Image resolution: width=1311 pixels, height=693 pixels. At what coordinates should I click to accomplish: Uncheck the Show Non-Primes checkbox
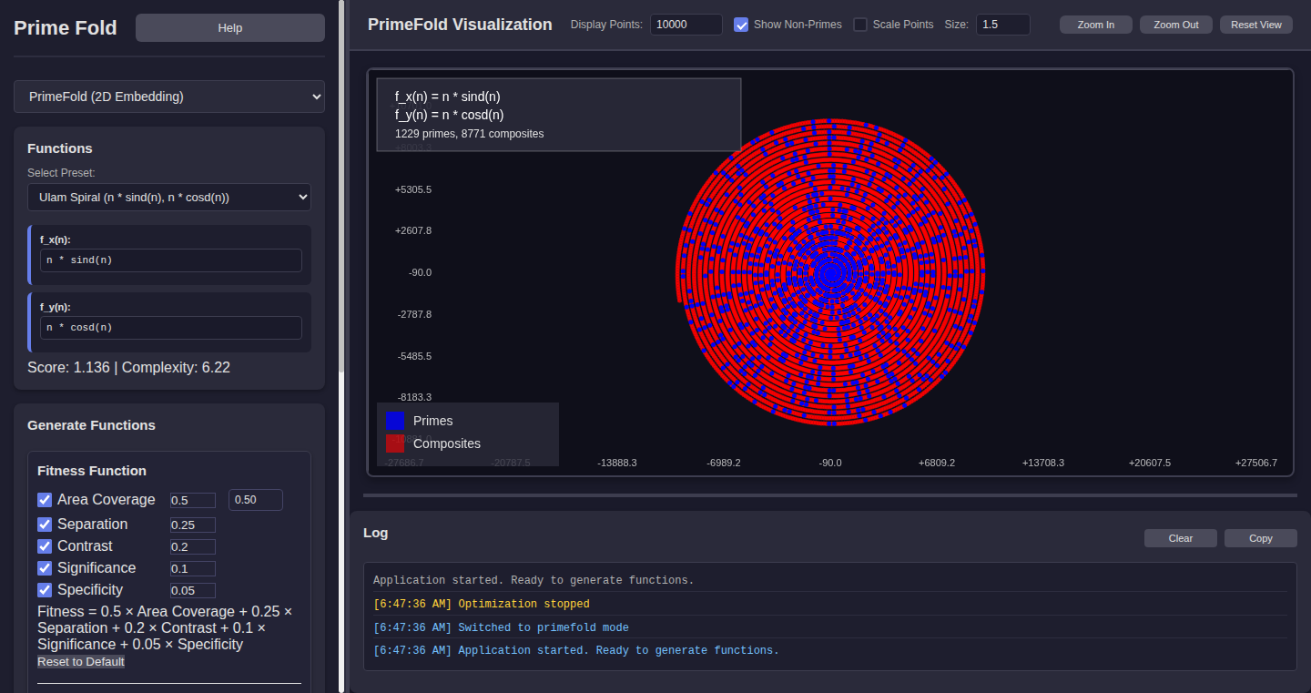(741, 25)
